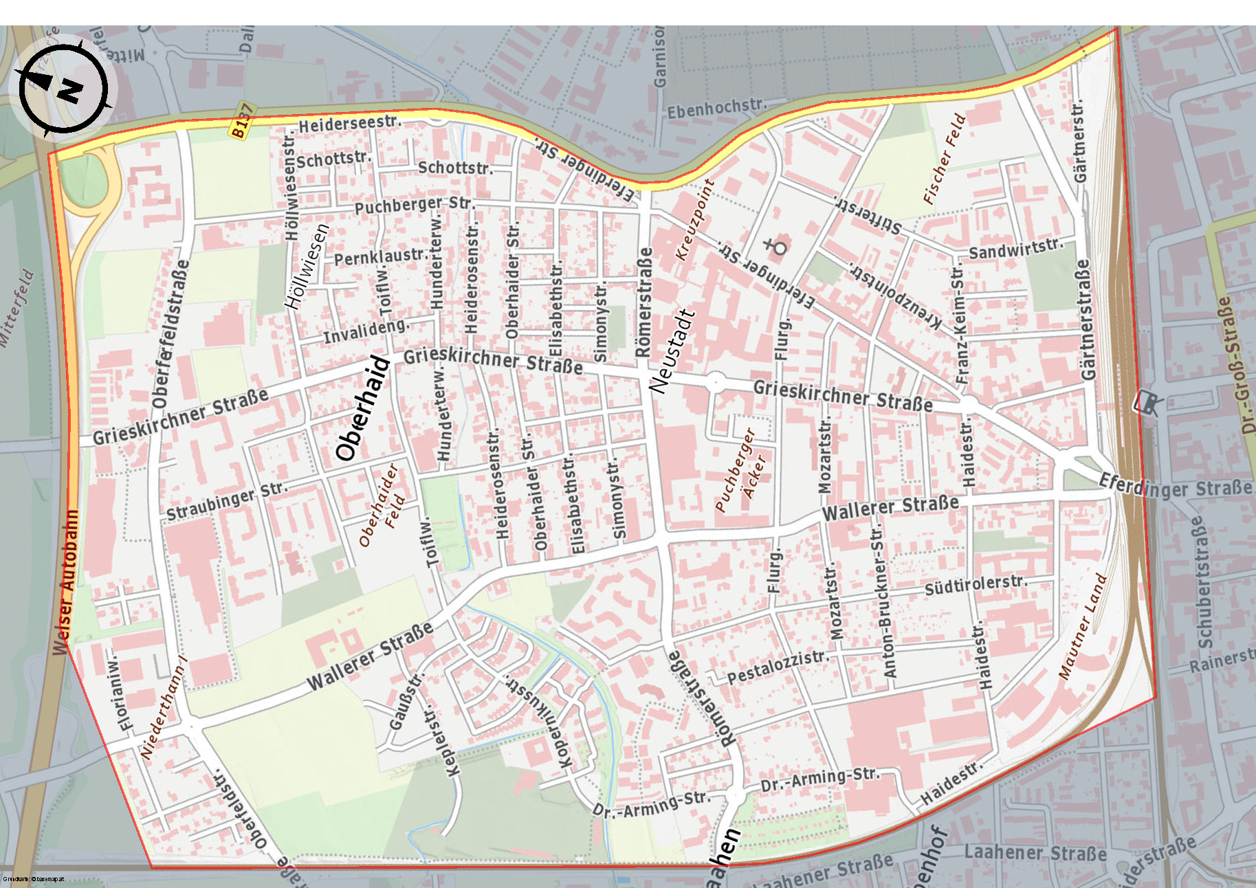Select the Oberhaid district label
Screen dimensions: 1256x888
[362, 407]
